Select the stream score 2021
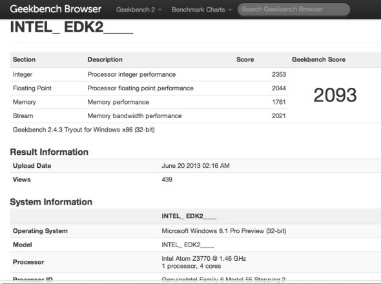 pos(279,116)
